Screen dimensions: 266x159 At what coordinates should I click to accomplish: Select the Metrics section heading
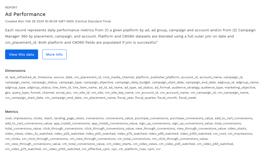pyautogui.click(x=11, y=112)
